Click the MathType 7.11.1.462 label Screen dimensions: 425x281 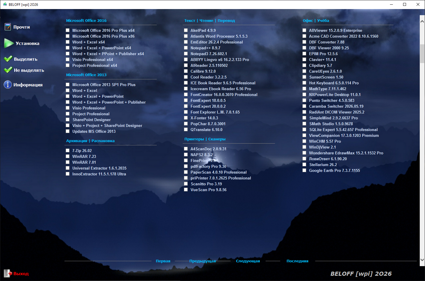point(328,89)
